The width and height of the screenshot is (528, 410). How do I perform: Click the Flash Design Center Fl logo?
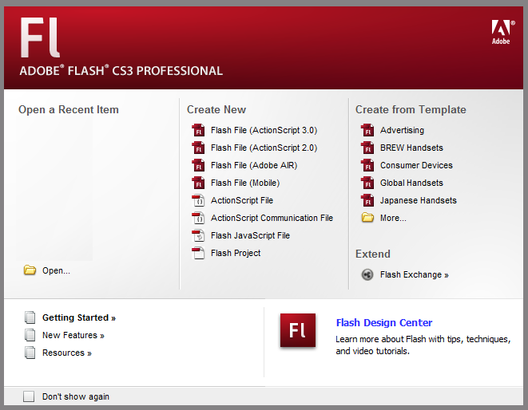[x=298, y=330]
